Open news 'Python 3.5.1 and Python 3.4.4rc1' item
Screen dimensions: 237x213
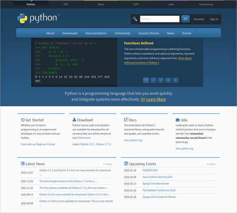[x=75, y=170]
